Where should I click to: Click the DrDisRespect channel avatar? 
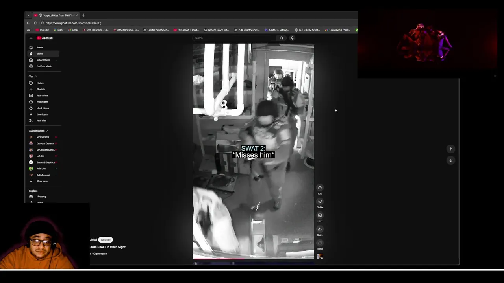point(31,175)
